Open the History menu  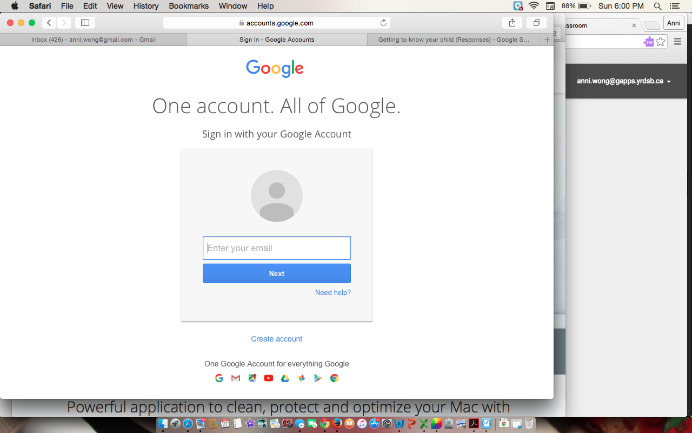coord(146,6)
